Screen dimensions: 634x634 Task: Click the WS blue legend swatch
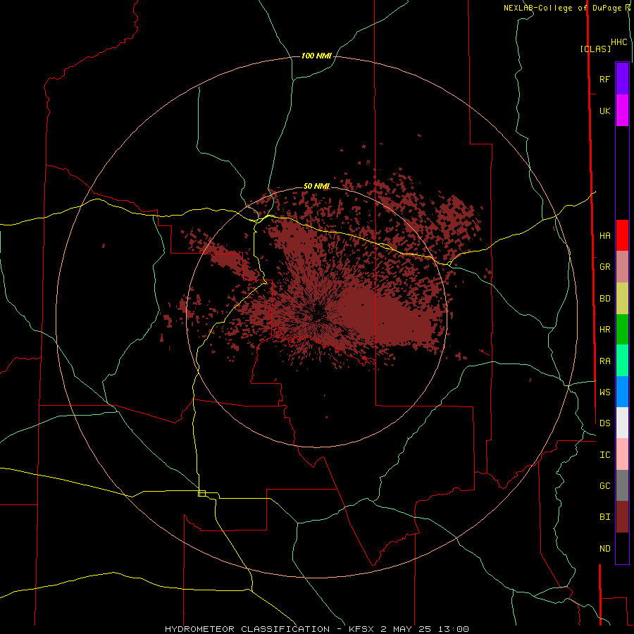coord(622,392)
